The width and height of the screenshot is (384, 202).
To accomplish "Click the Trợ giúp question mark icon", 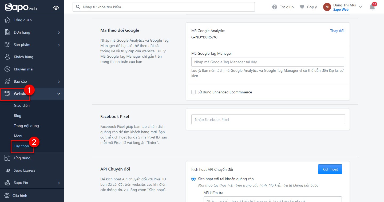I will [275, 7].
